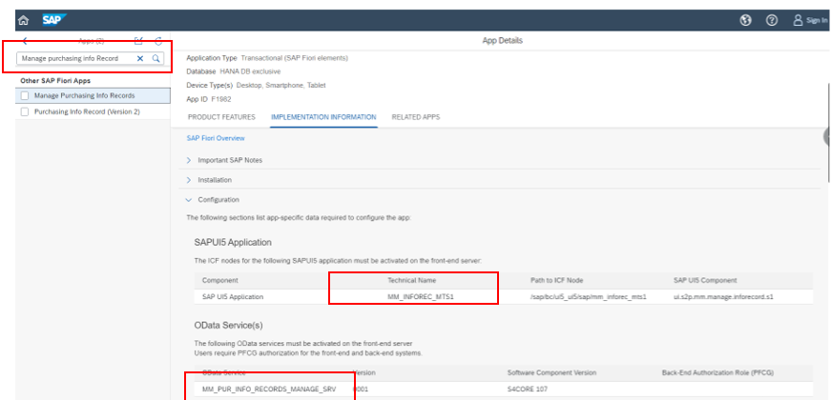The image size is (831, 400).
Task: Click Desktop, Smartphone, Tablet device types
Action: pos(280,85)
